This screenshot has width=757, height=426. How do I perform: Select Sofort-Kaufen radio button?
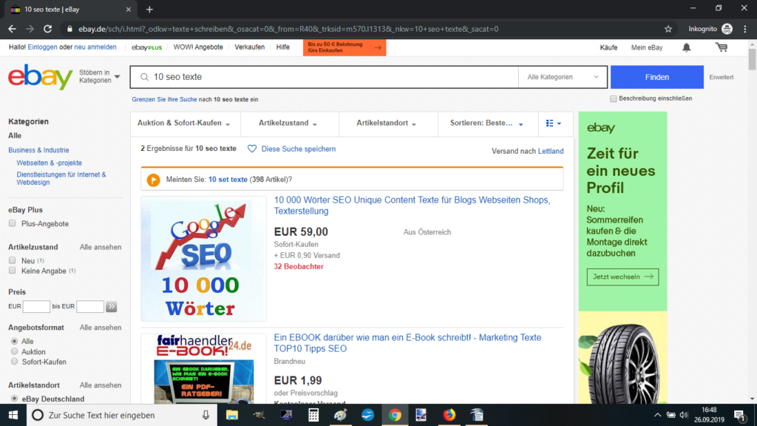pos(15,361)
